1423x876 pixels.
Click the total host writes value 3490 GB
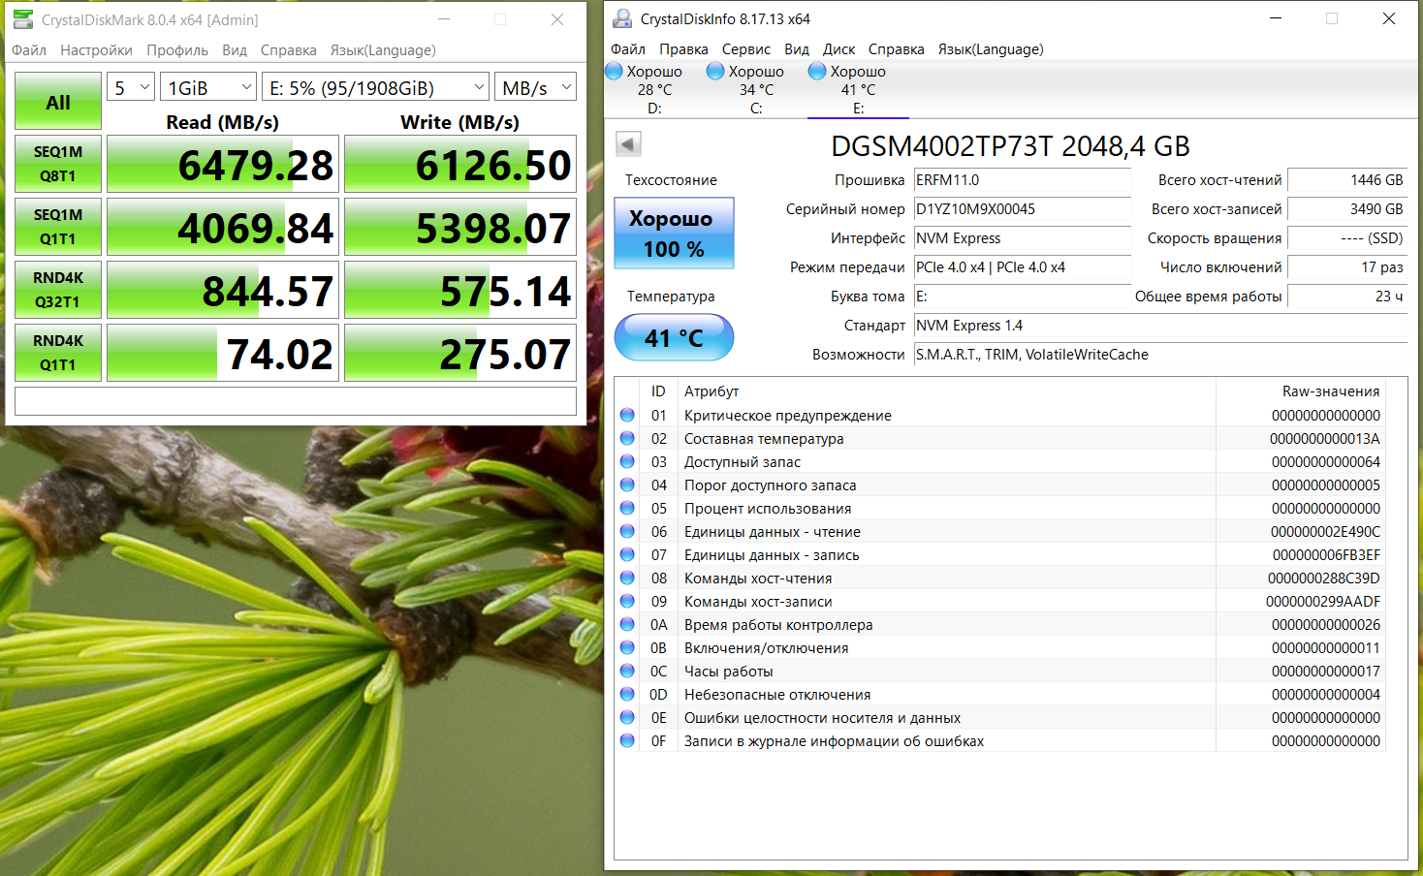[x=1347, y=209]
